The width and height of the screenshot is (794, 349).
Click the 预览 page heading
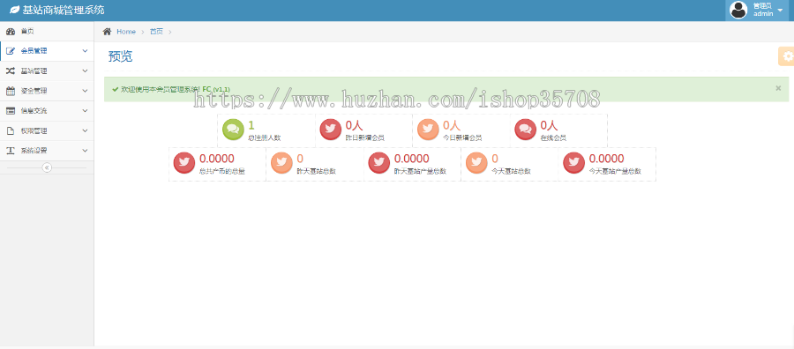[121, 56]
